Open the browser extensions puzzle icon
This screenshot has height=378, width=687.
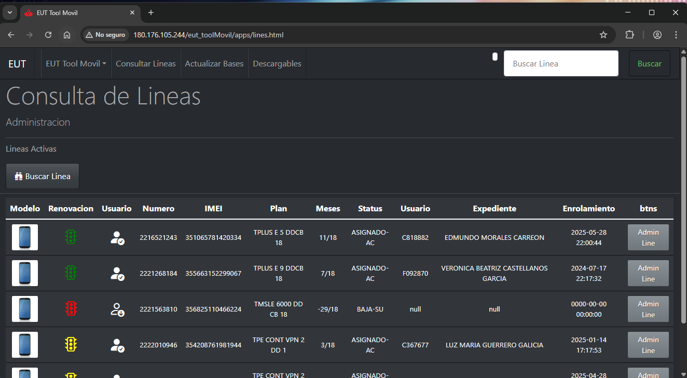pyautogui.click(x=629, y=35)
